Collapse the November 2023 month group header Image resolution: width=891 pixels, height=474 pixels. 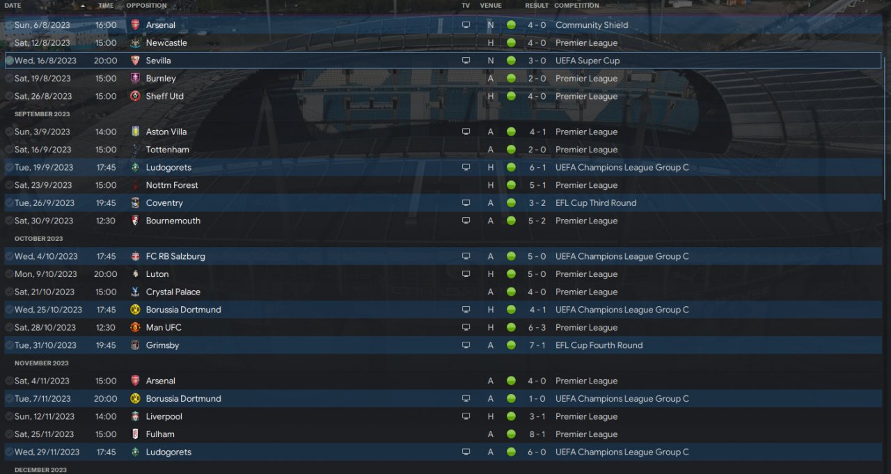coord(42,363)
